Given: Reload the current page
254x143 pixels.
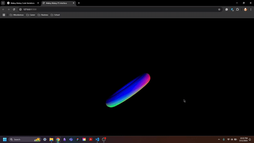Looking at the screenshot, I should pyautogui.click(x=14, y=10).
